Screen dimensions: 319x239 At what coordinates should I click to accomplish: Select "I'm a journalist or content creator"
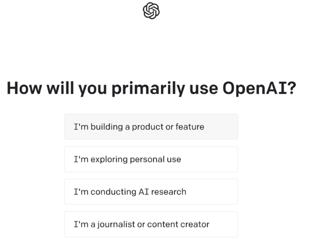tap(151, 225)
